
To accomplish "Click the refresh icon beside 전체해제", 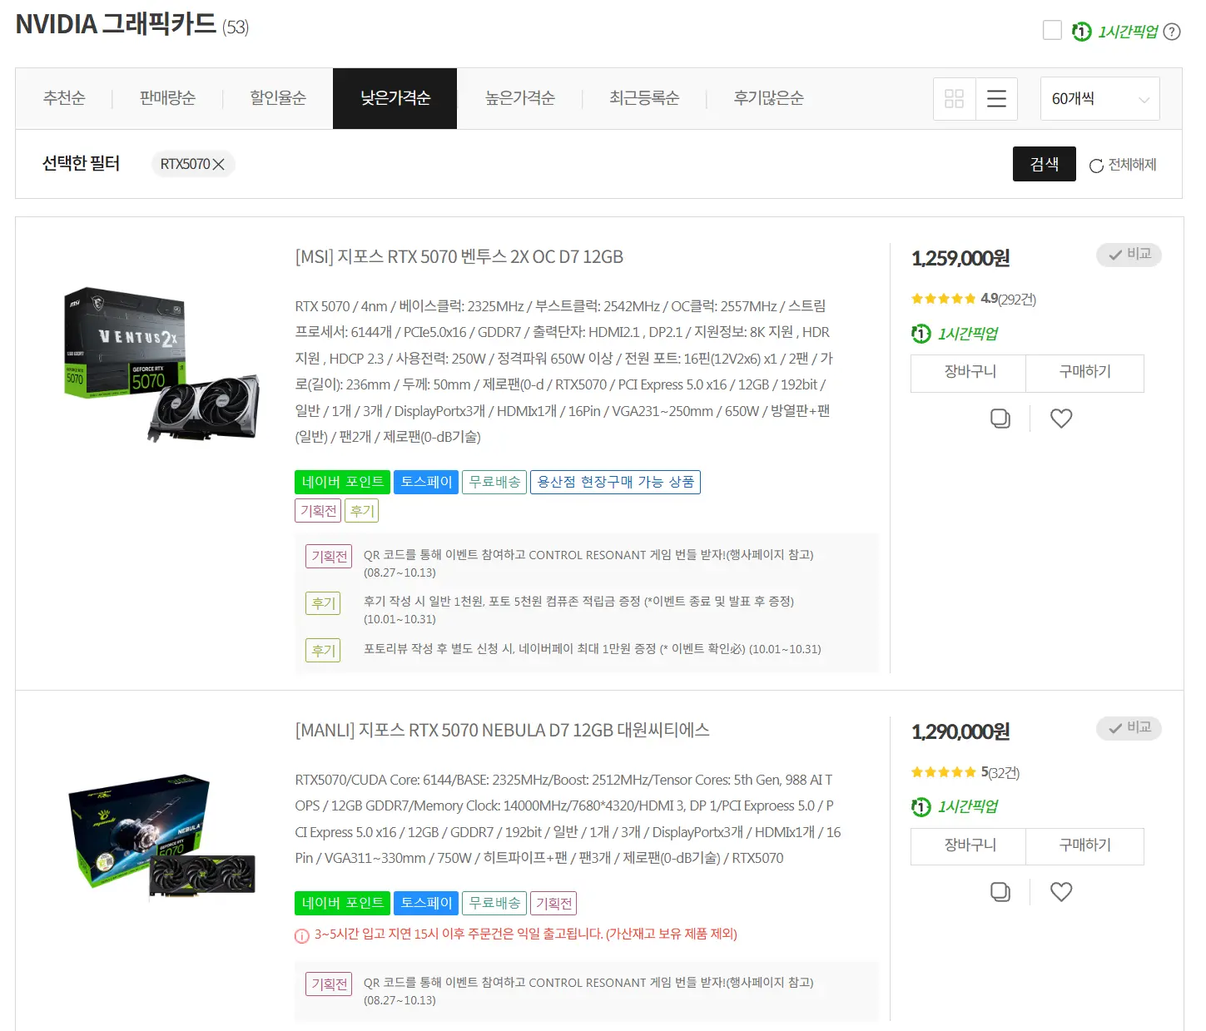I will (1096, 166).
